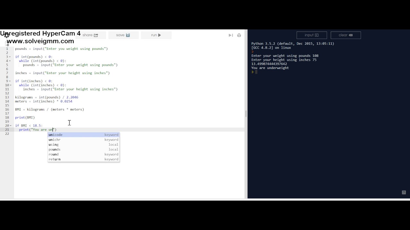Collapse the fold arrow on line 9
410x230 pixels.
pos(10,81)
